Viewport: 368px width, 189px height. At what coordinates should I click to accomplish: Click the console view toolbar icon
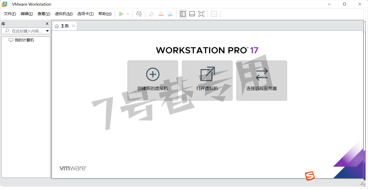[214, 14]
